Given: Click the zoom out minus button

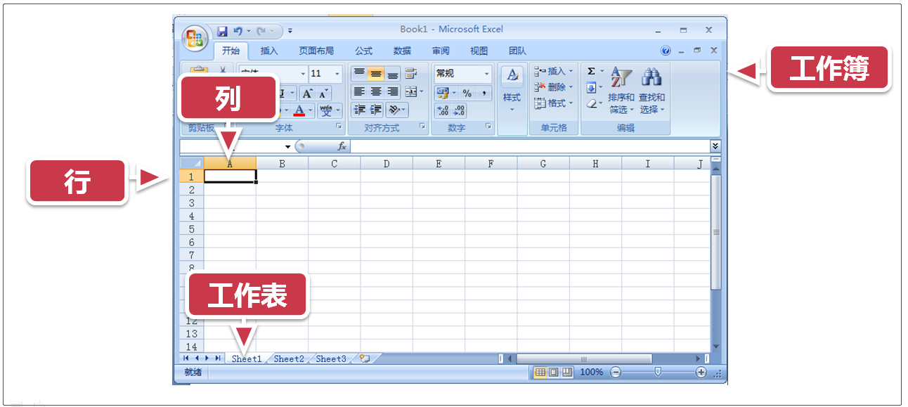Looking at the screenshot, I should [616, 372].
